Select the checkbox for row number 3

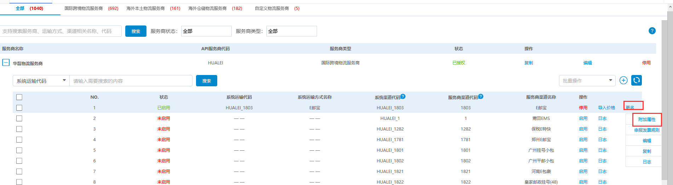pyautogui.click(x=19, y=129)
